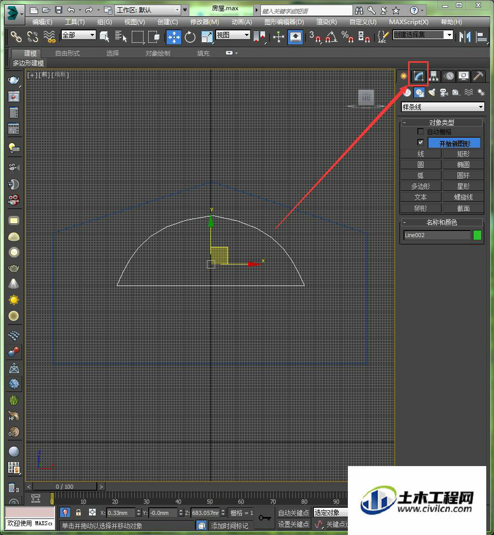Viewport: 494px width, 535px height.
Task: Open the 全部 selection filter dropdown
Action: tap(78, 35)
